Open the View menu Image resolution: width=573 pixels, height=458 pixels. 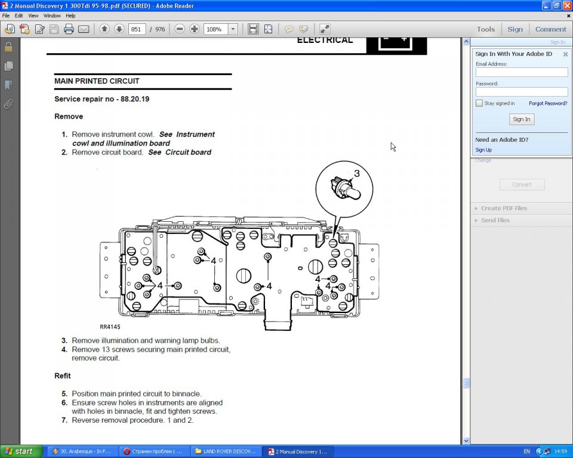point(33,16)
